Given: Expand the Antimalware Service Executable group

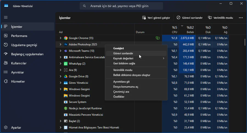Looking at the screenshot, I should 60,57.
